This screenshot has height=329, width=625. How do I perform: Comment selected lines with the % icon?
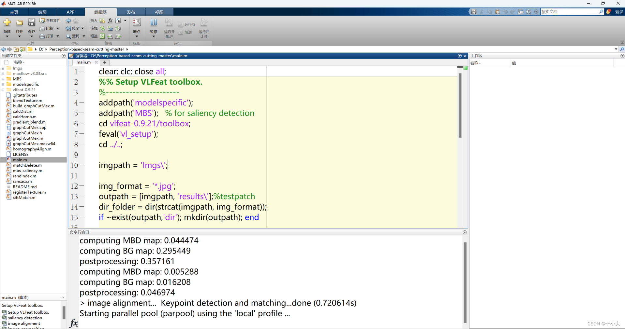(x=102, y=28)
